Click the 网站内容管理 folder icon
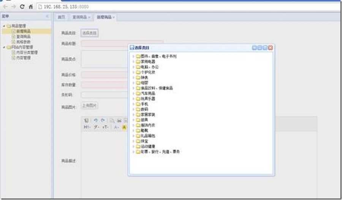 click(x=9, y=47)
